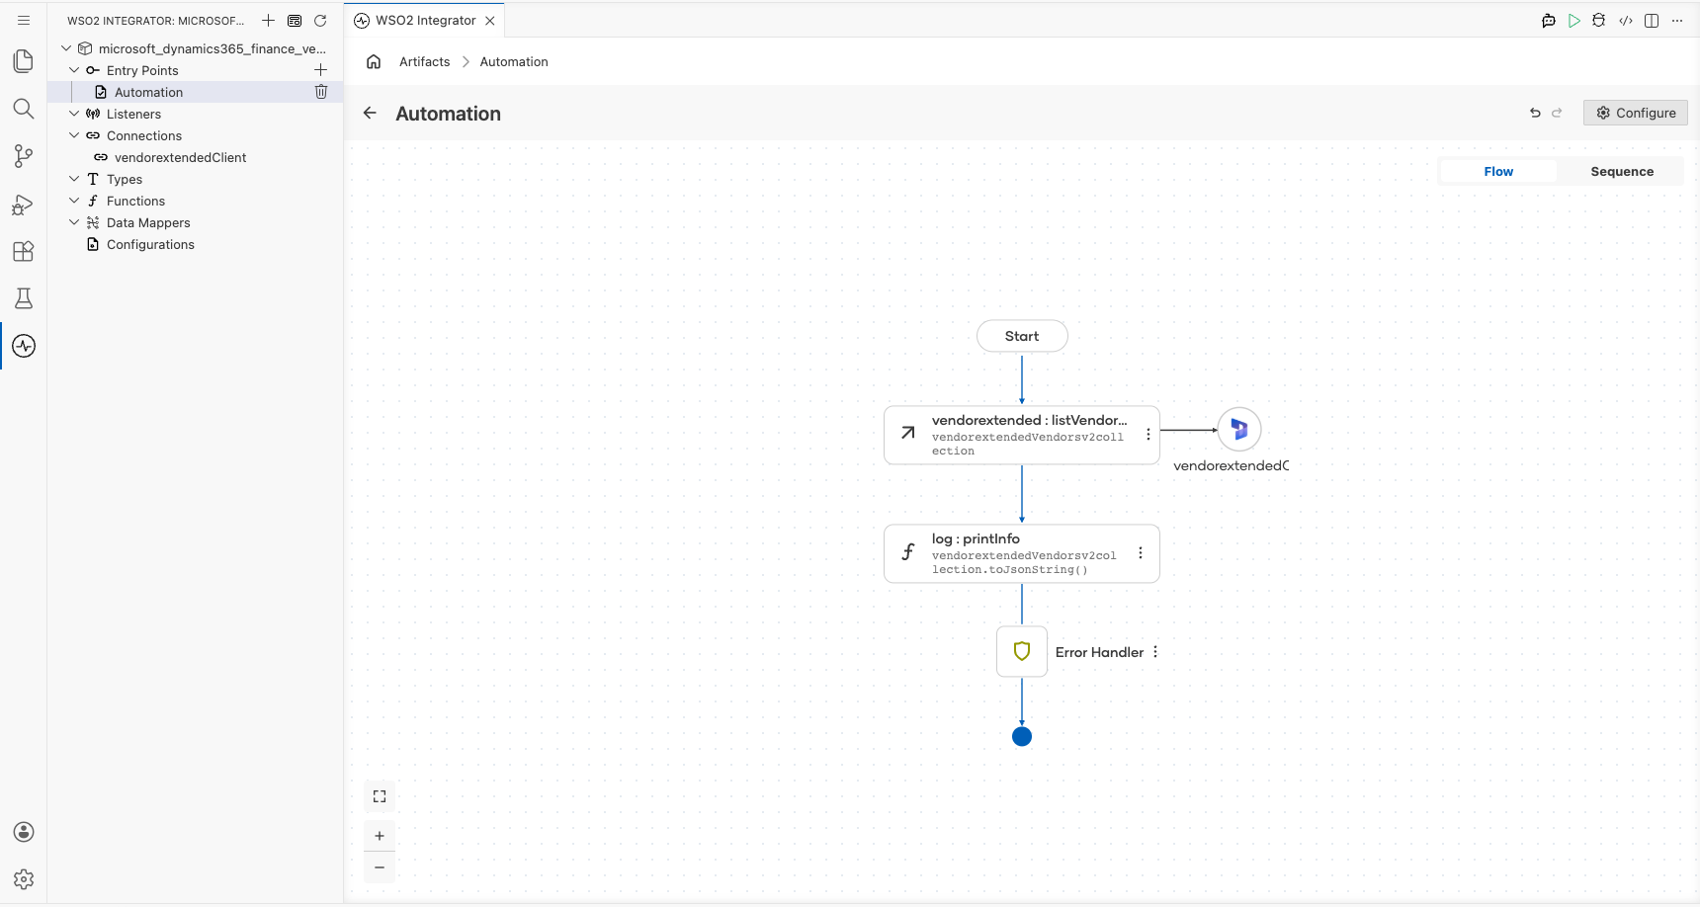
Task: Open Manage gear icon at sidebar bottom
Action: (24, 879)
